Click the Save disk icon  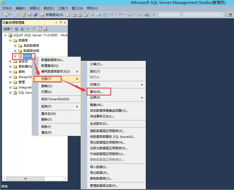tap(29, 15)
